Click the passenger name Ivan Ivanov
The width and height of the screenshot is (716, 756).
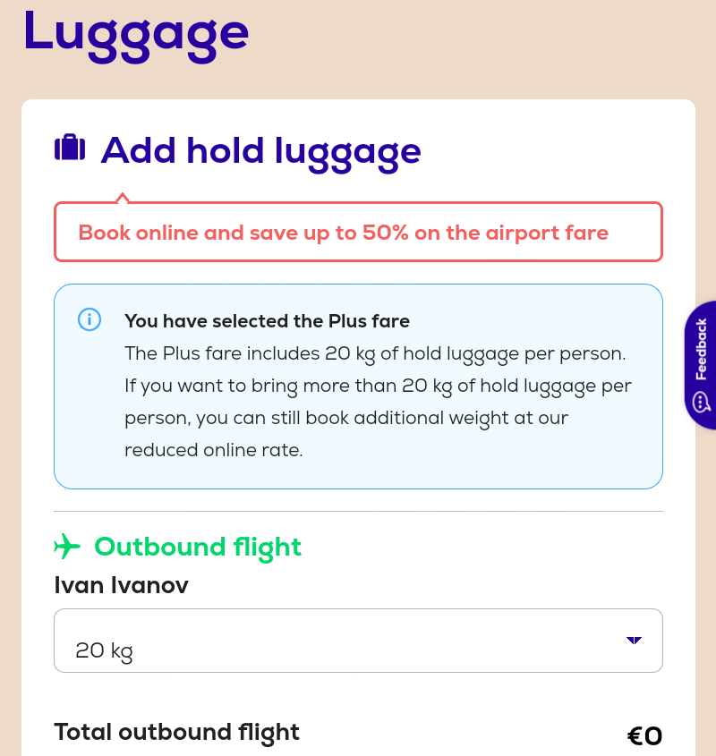[121, 585]
